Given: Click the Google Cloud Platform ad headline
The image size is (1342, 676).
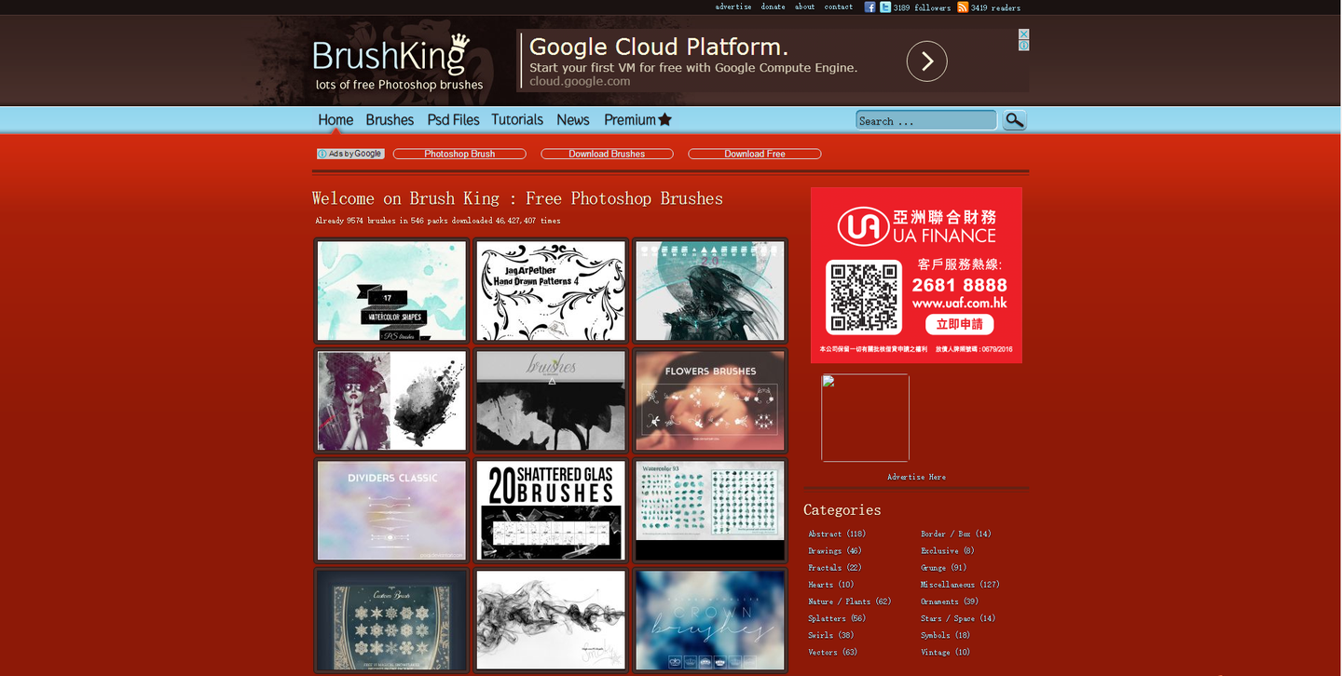Looking at the screenshot, I should (x=659, y=47).
